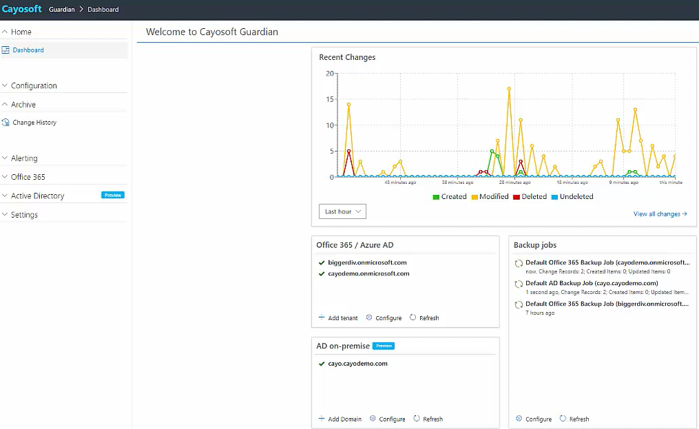Open cayodemo.onmicrosoft.com tenant
Viewport: 699px width, 429px height.
pyautogui.click(x=368, y=274)
